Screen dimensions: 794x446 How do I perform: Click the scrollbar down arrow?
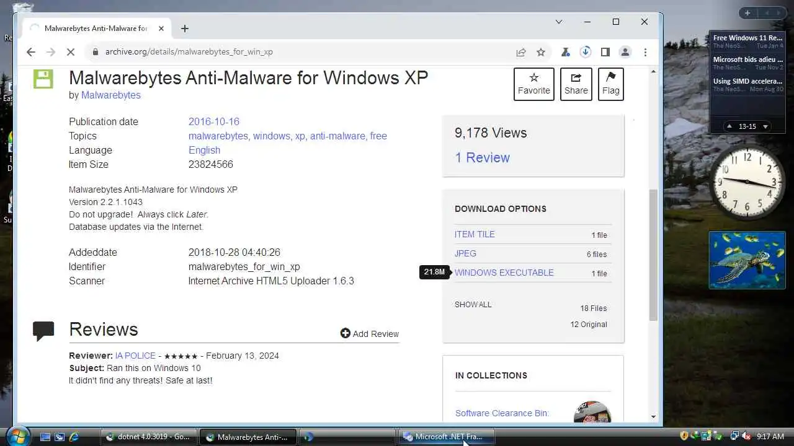653,417
